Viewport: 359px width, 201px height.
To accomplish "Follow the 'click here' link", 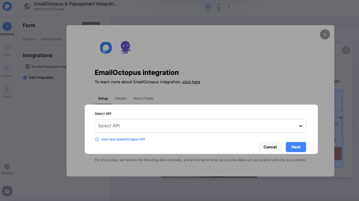I will (x=191, y=82).
